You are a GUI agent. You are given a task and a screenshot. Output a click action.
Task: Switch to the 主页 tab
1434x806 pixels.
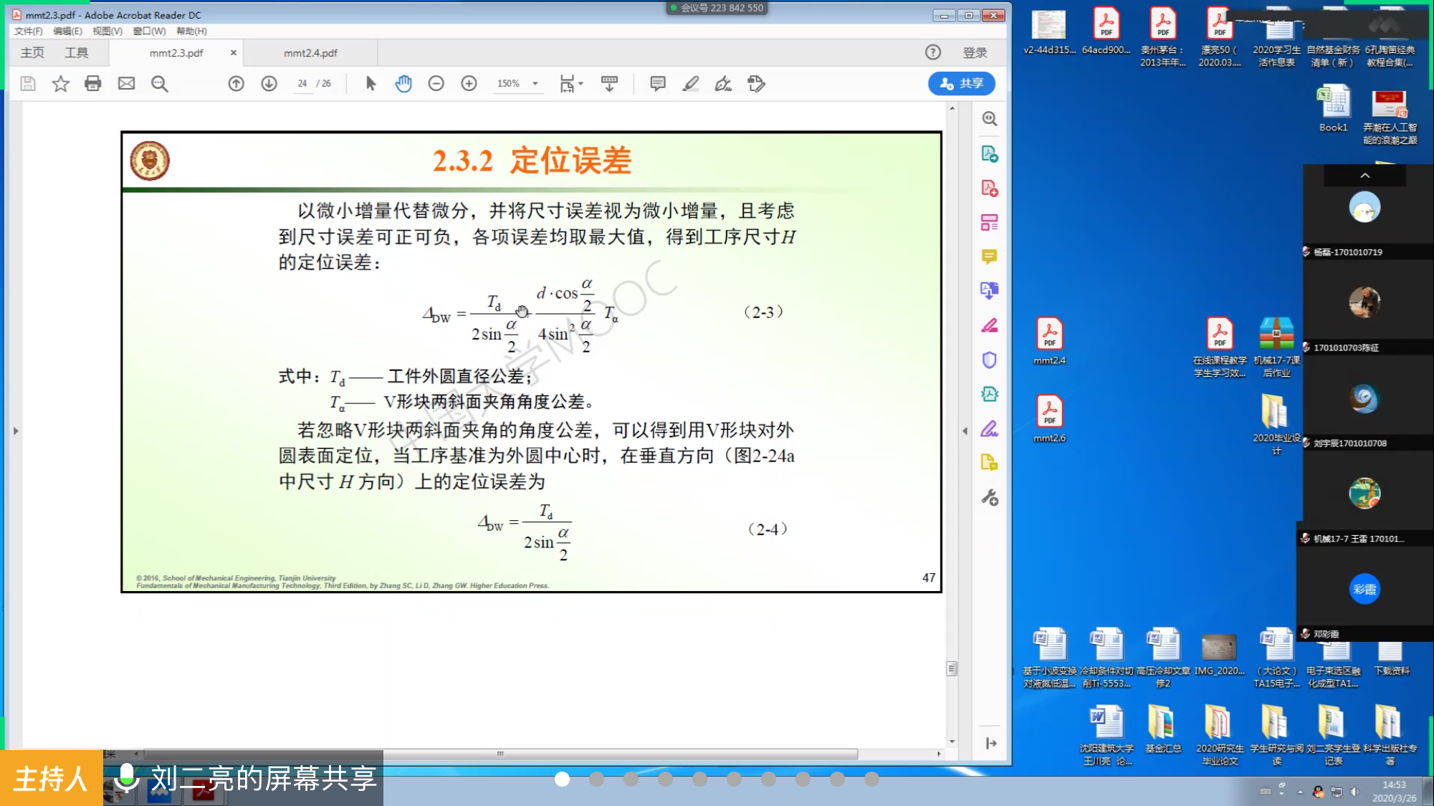click(x=32, y=53)
